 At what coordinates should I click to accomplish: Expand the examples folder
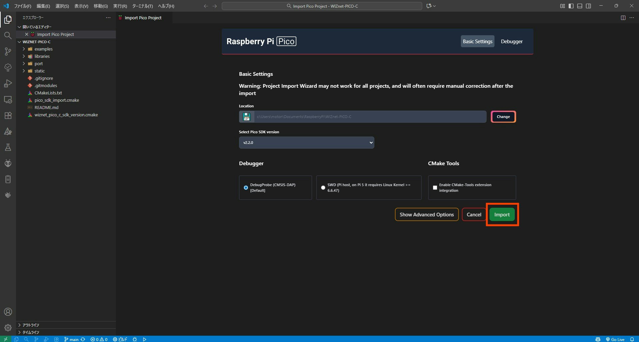(24, 49)
